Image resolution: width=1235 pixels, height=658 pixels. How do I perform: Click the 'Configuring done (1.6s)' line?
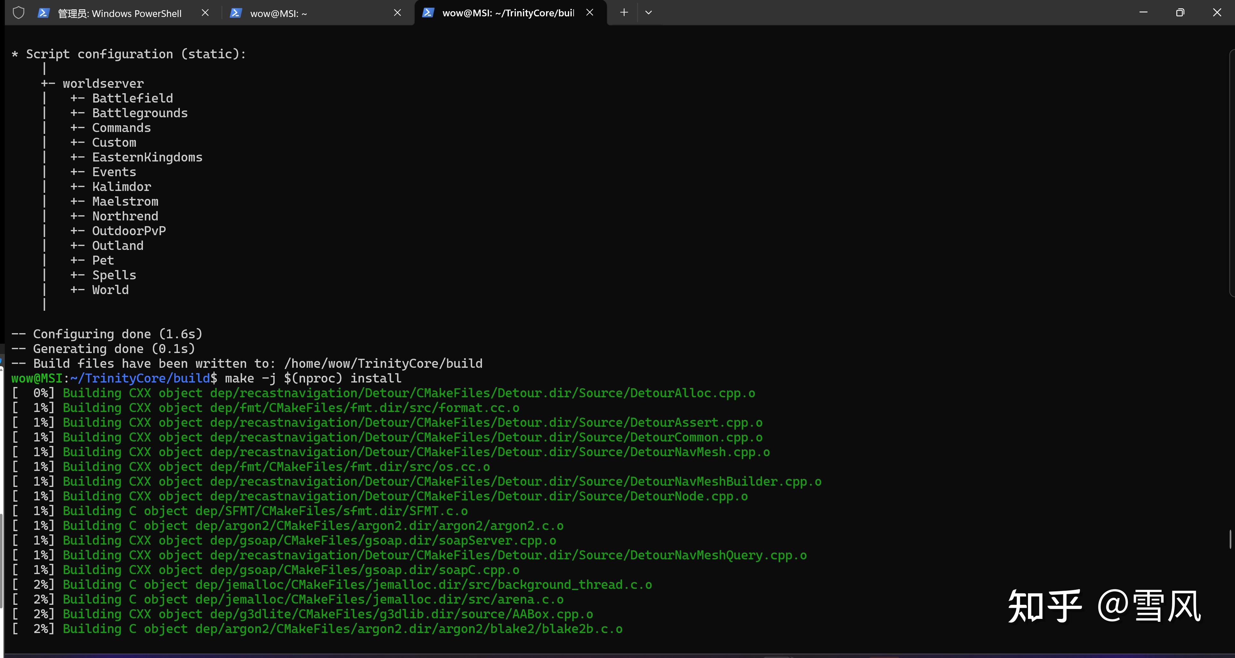point(107,334)
